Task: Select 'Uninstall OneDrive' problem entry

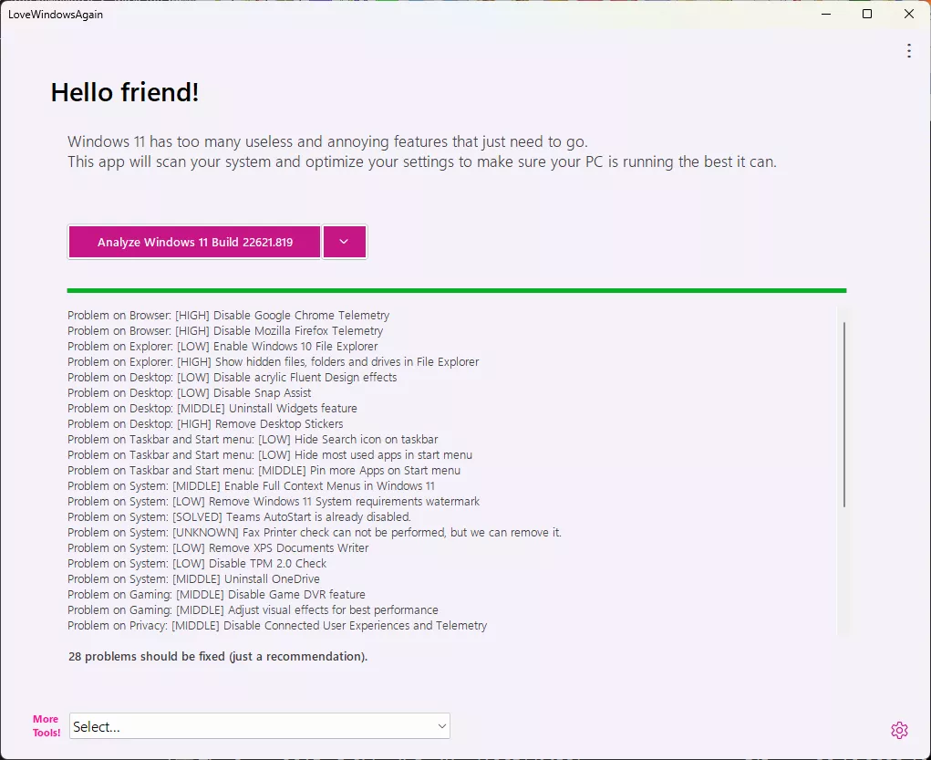Action: coord(193,579)
